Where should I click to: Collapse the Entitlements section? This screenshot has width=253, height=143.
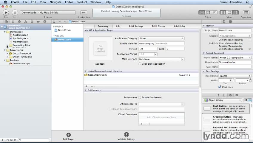[86, 90]
